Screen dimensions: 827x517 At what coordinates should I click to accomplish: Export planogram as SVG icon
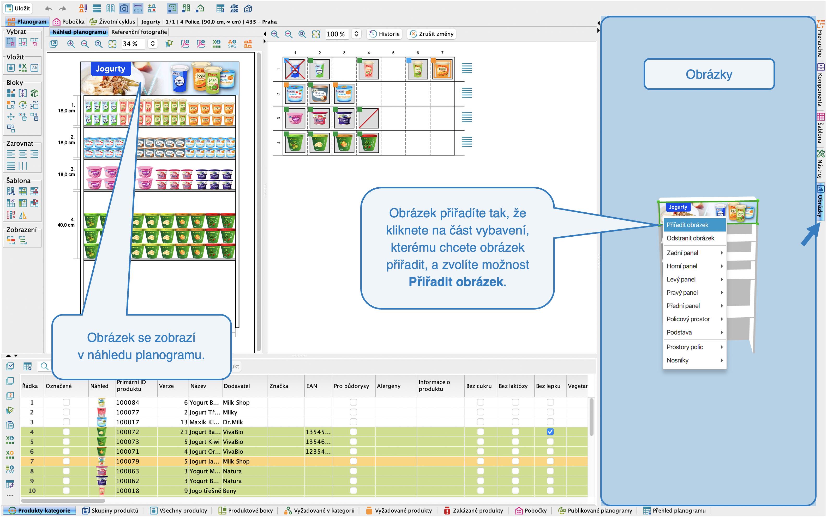point(232,44)
